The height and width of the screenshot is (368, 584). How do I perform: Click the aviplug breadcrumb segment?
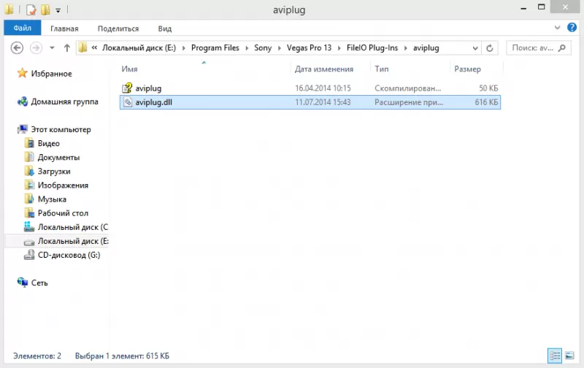click(426, 48)
